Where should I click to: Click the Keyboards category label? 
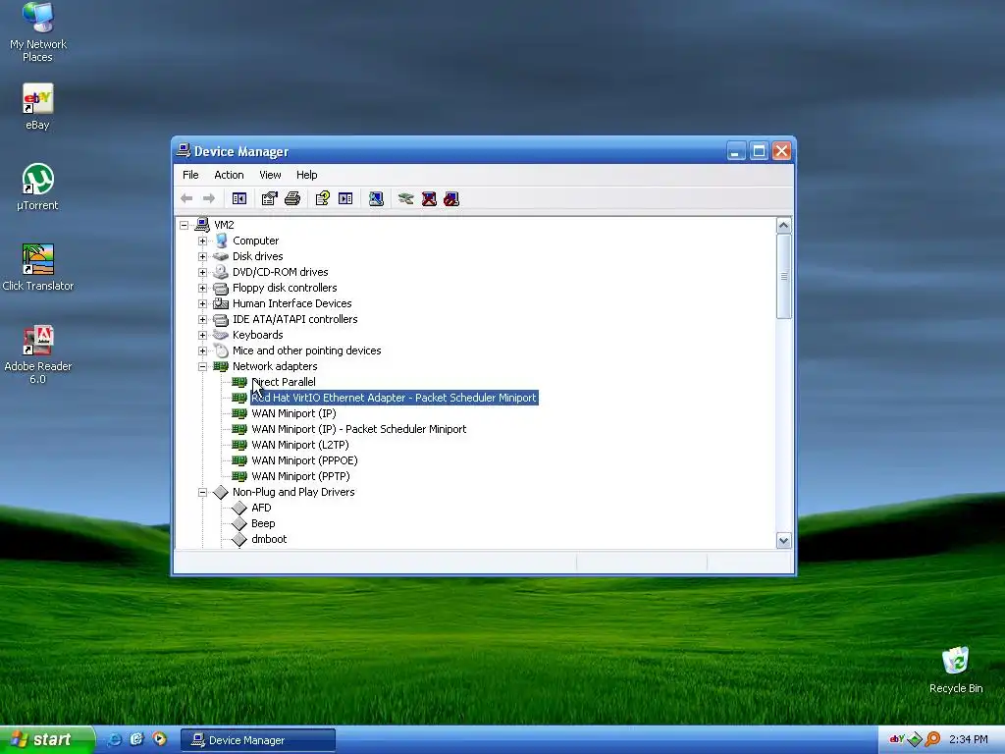pos(258,336)
